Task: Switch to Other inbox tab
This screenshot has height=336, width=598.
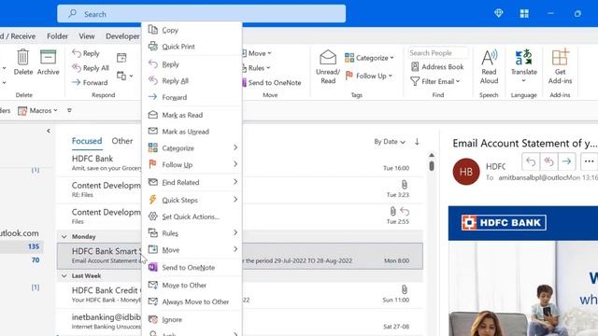Action: pos(122,141)
